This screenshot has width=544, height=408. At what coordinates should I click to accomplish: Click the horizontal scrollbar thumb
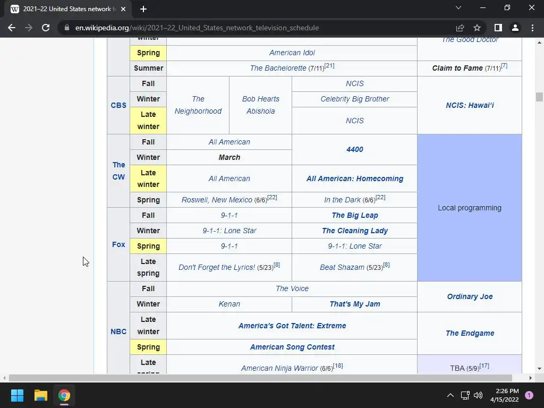coord(260,378)
